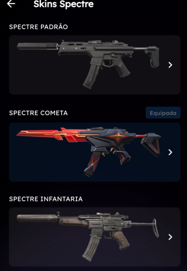Click the SPECTRE COMETA heading
This screenshot has height=271, width=187.
[x=38, y=113]
